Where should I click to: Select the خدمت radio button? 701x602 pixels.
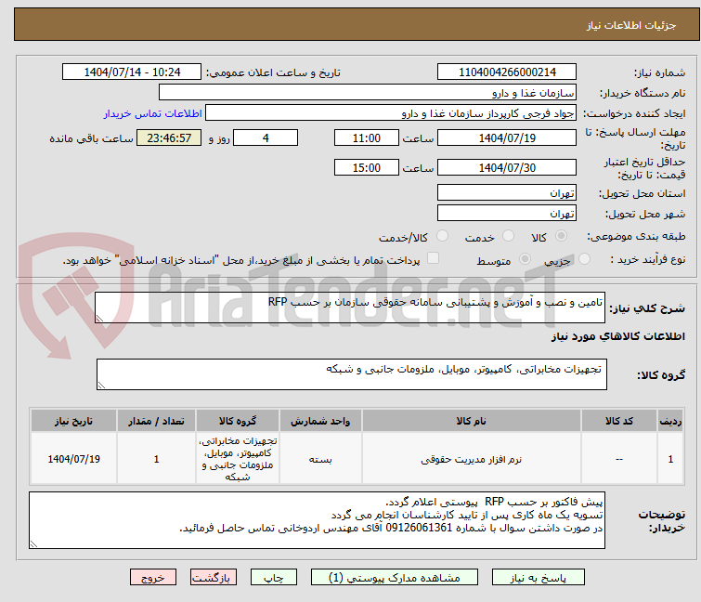coord(508,236)
